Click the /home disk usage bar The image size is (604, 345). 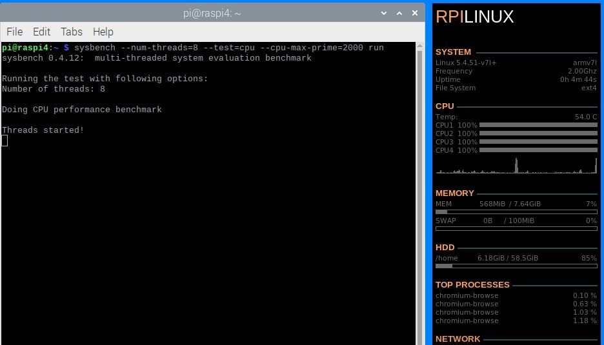coord(516,266)
